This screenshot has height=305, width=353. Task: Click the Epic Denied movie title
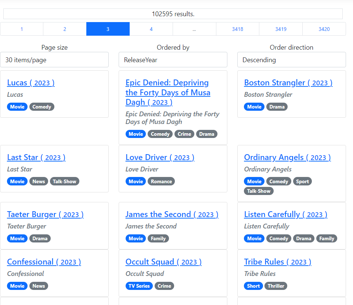click(168, 92)
